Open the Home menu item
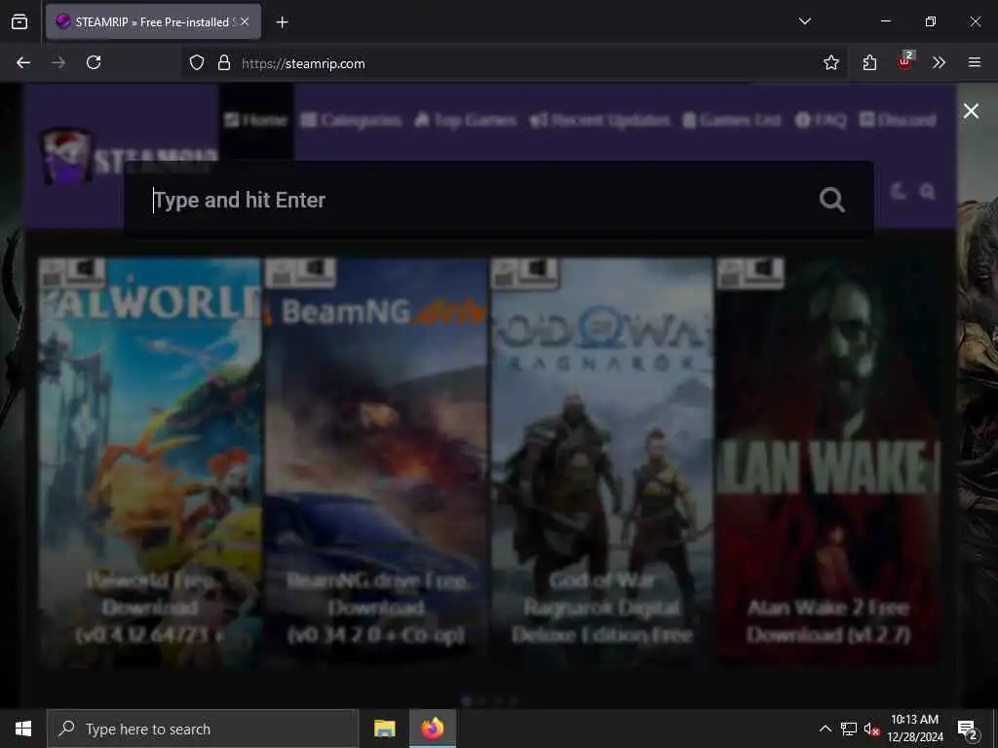 coord(256,120)
